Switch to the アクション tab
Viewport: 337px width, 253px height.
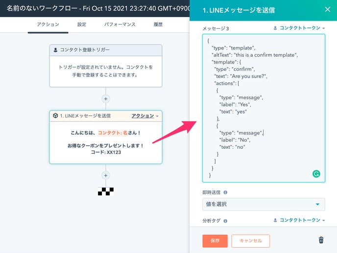[48, 24]
